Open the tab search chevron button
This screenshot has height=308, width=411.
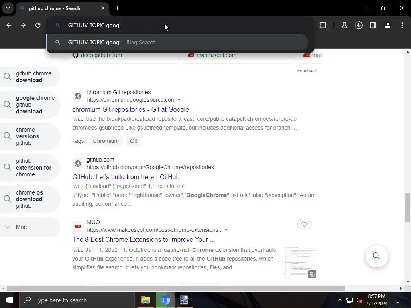[x=8, y=8]
